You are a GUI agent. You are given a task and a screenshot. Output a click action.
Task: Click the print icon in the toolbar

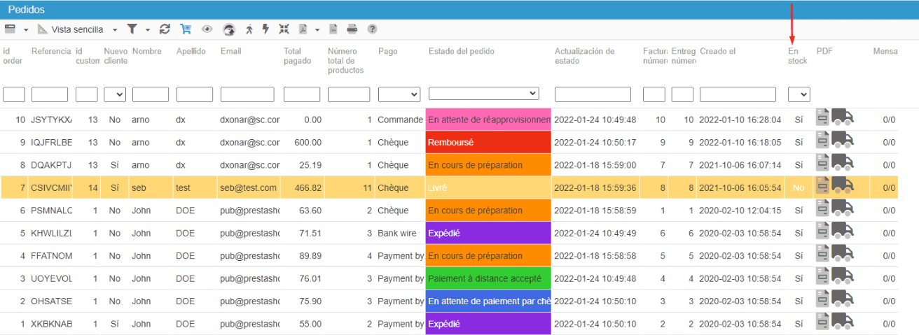pos(352,29)
